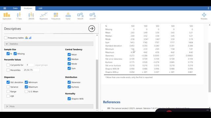Click the References heading in results

pyautogui.click(x=112, y=102)
